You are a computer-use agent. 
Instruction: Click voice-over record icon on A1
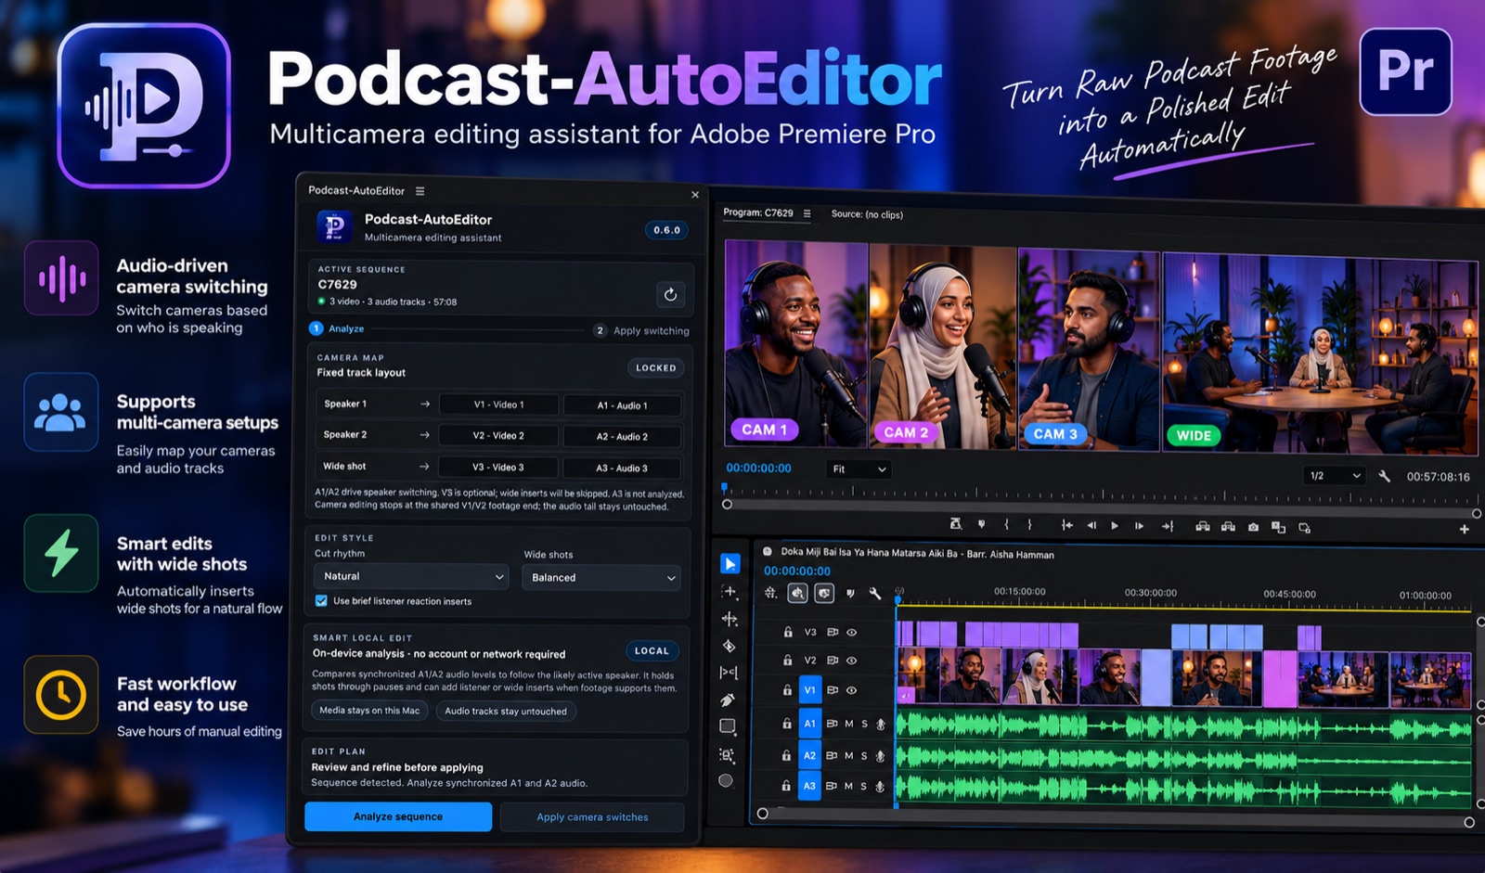[880, 724]
